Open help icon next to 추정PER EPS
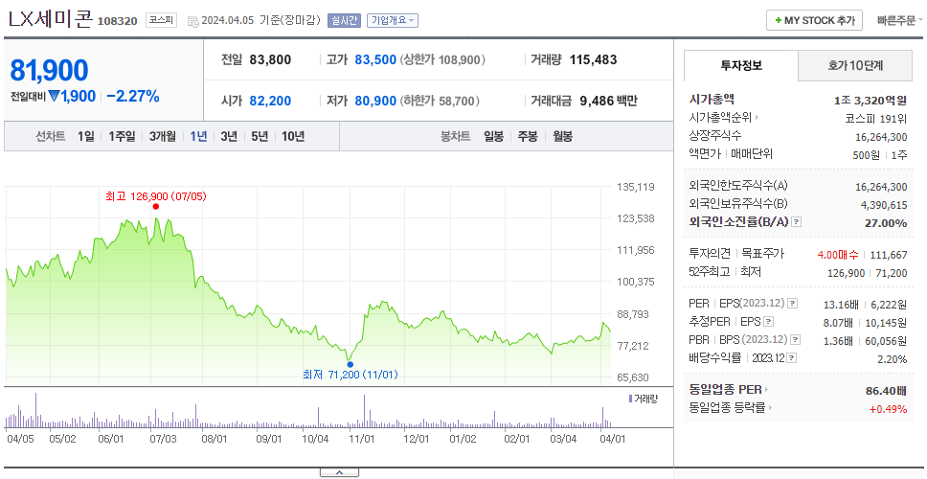Viewport: 927px width, 479px height. click(x=768, y=322)
